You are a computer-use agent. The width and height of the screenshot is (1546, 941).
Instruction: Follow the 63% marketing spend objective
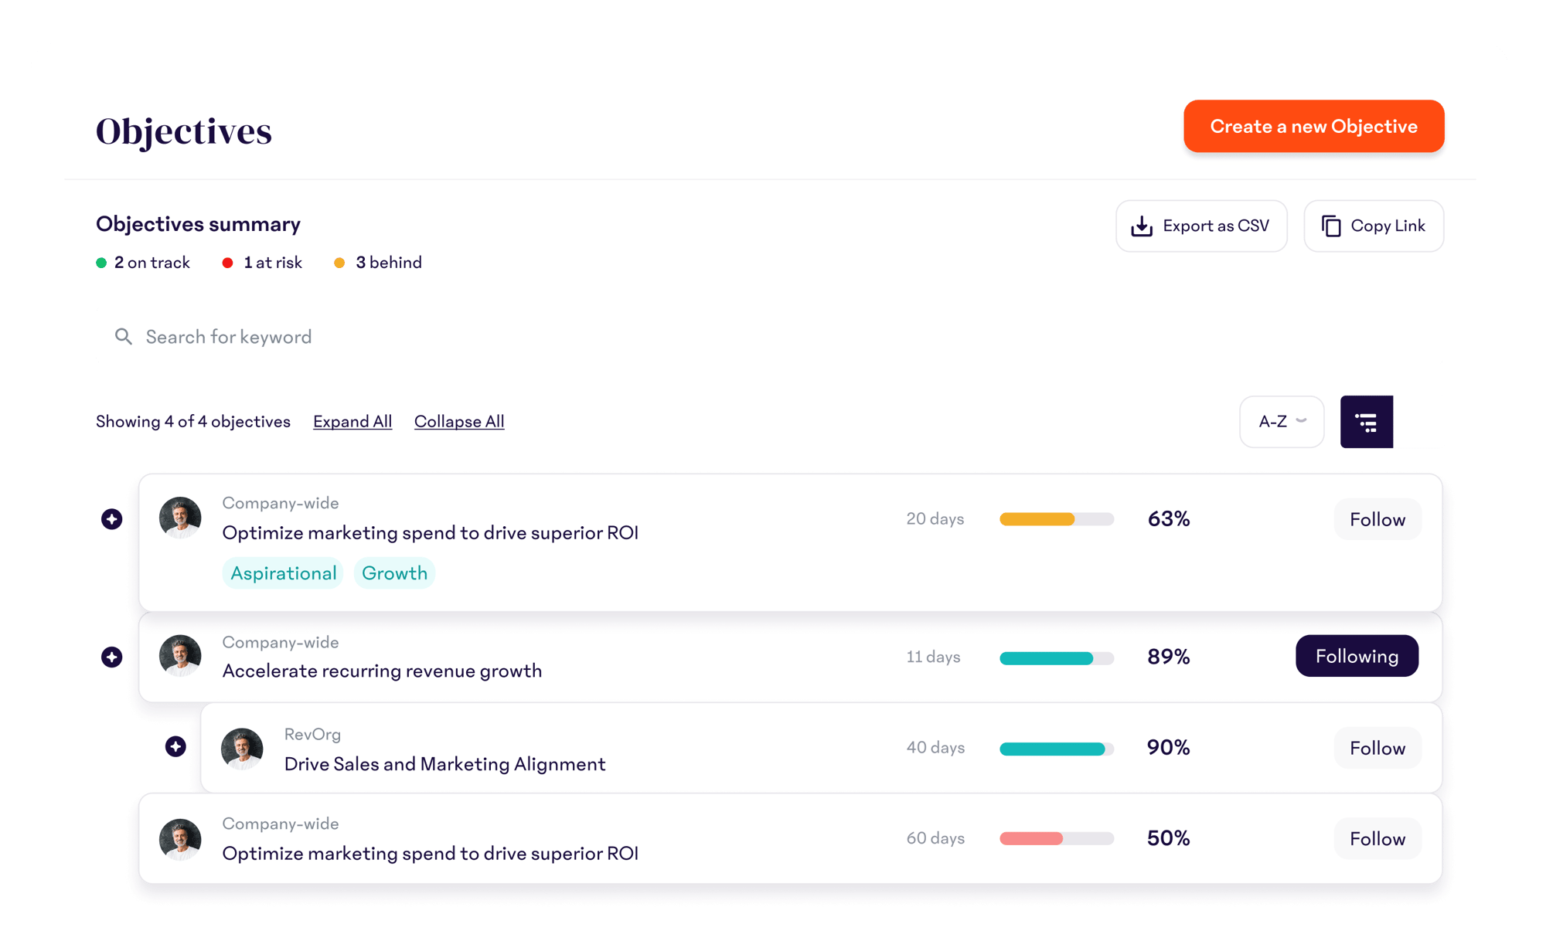(x=1377, y=519)
